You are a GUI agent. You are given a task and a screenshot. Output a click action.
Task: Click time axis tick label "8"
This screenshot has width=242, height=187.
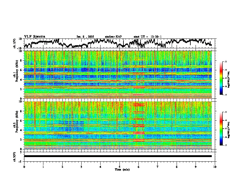[x=177, y=167]
